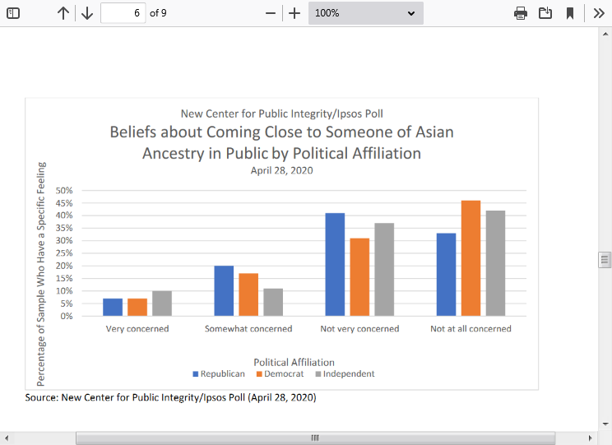Click the page number input field
612x445 pixels.
point(123,13)
